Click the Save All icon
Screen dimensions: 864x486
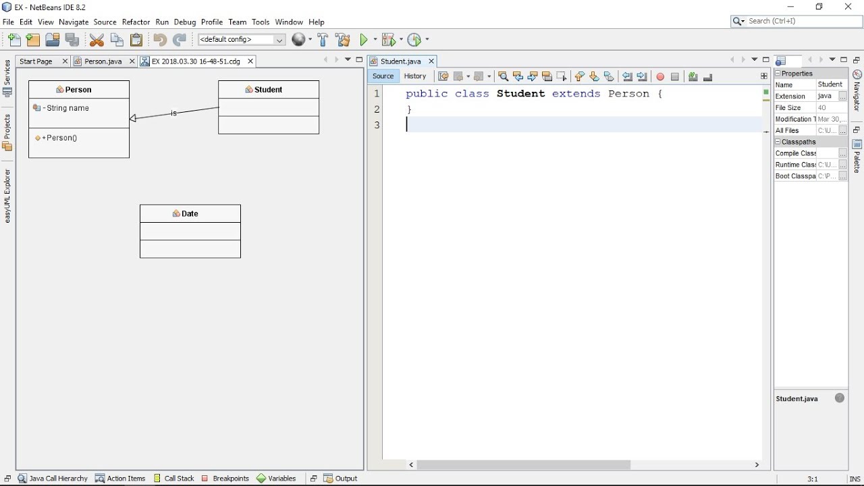click(72, 40)
